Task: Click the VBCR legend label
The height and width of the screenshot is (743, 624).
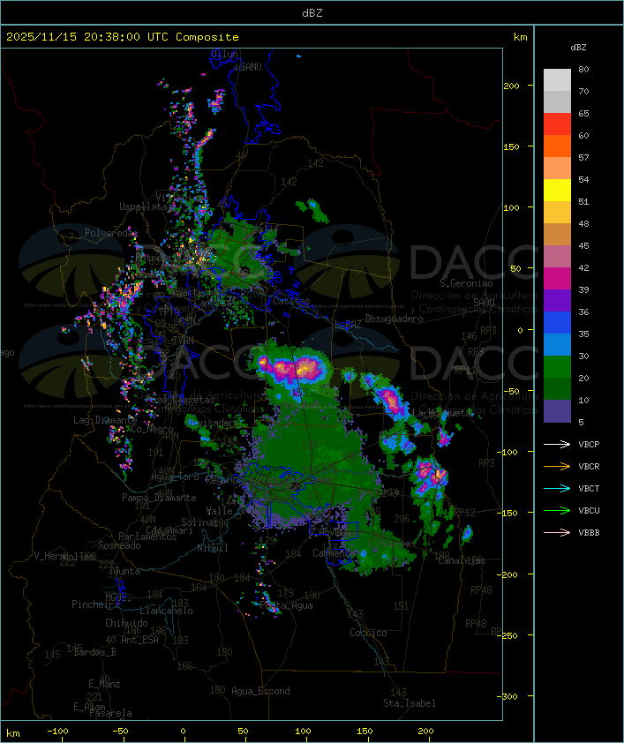Action: (589, 466)
